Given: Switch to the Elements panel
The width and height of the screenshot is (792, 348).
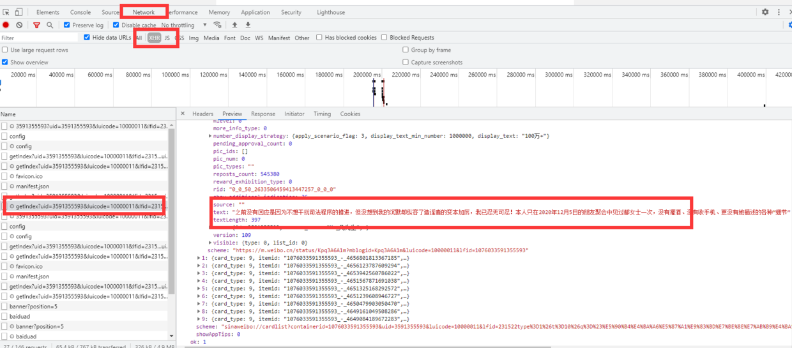Looking at the screenshot, I should 48,12.
